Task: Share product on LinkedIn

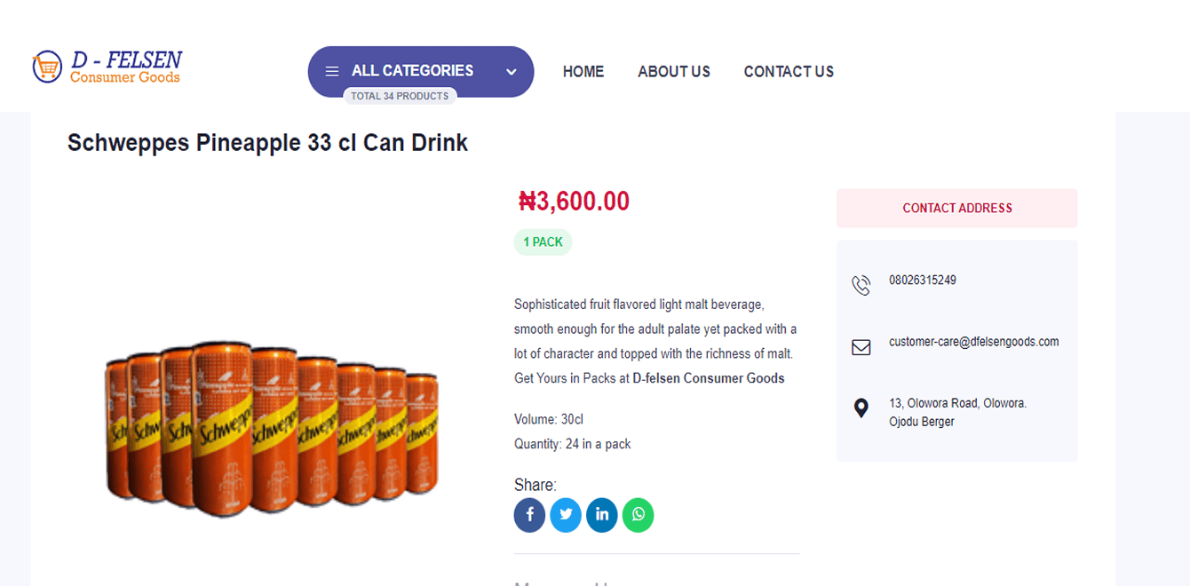Action: (x=602, y=515)
